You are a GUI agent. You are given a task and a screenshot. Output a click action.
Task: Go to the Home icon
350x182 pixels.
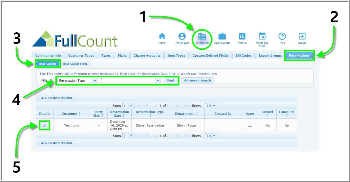tap(162, 36)
